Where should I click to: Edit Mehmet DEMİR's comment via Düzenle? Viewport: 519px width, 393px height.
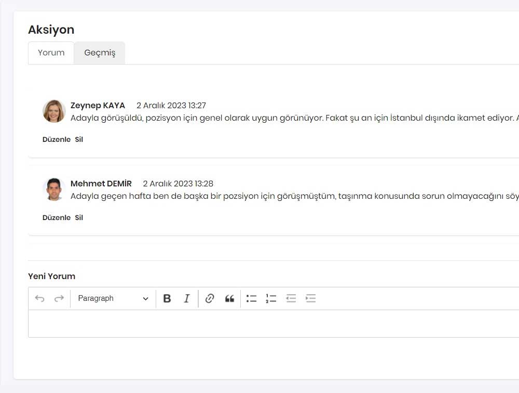[x=56, y=217]
